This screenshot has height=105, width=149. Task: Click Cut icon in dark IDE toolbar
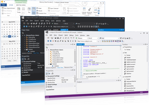coord(39,24)
